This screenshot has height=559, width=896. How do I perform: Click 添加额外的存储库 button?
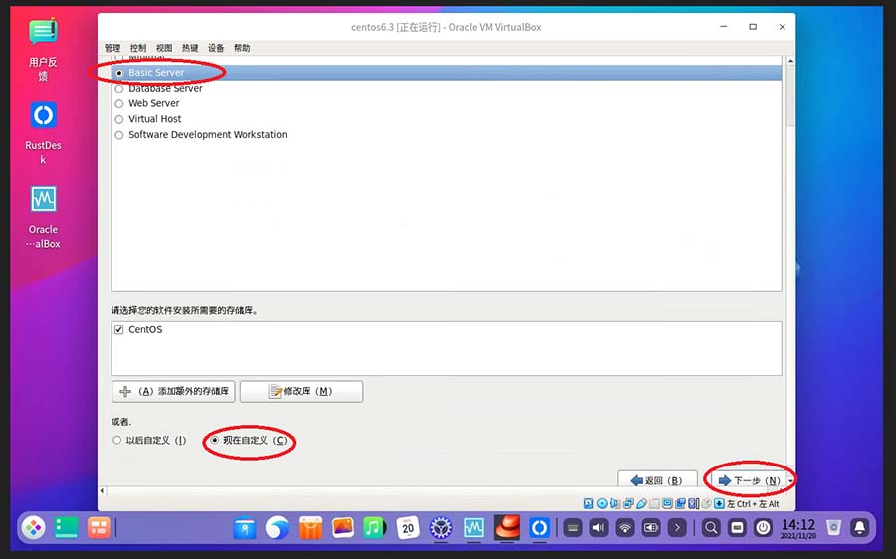173,391
